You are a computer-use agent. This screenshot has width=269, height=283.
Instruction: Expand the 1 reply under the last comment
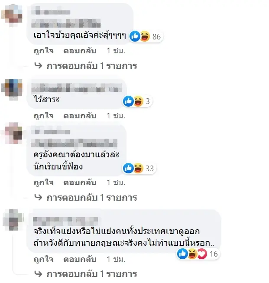86,274
